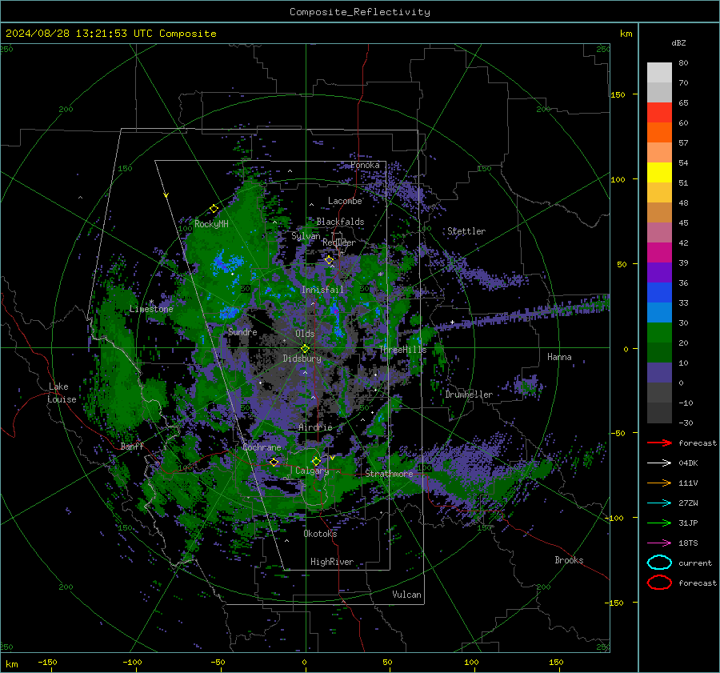The height and width of the screenshot is (673, 720).
Task: Select the lightest grey 80 dBZ swatch
Action: [x=659, y=73]
